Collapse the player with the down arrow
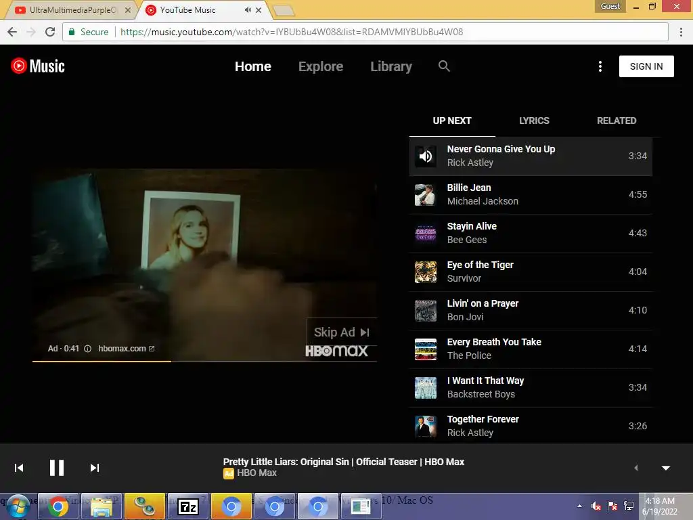This screenshot has width=693, height=520. click(666, 468)
